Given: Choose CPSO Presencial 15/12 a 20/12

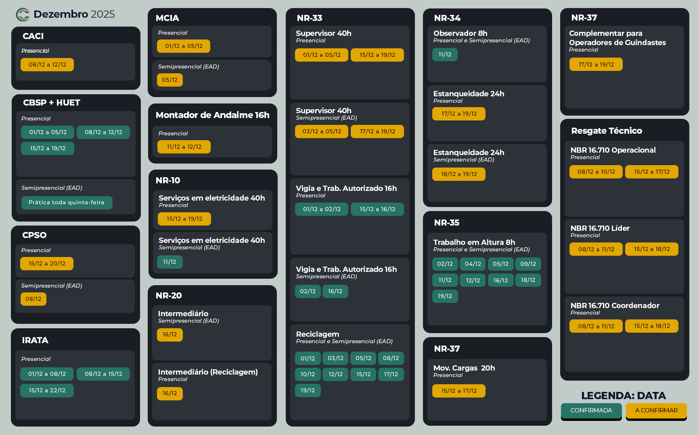Looking at the screenshot, I should click(47, 263).
